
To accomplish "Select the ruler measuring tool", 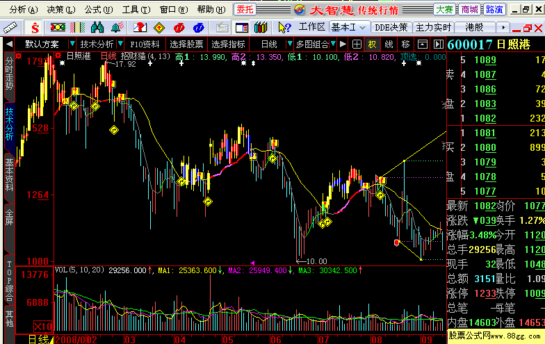I will tap(10, 27).
